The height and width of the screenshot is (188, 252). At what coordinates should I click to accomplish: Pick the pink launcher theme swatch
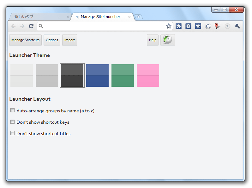148,75
